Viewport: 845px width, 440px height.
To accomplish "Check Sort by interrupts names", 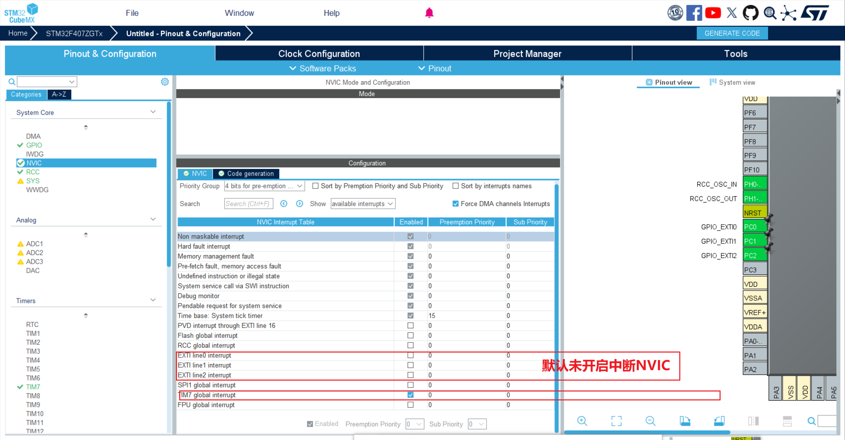I will click(456, 186).
